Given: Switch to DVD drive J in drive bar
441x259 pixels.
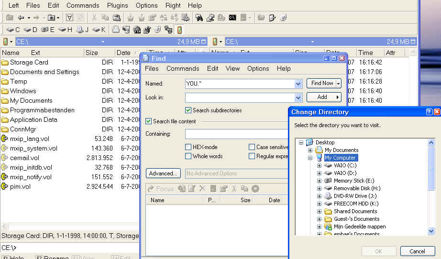Looking at the screenshot, I should coord(82,30).
